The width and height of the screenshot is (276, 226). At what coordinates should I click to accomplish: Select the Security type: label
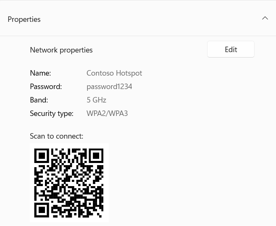pos(51,113)
